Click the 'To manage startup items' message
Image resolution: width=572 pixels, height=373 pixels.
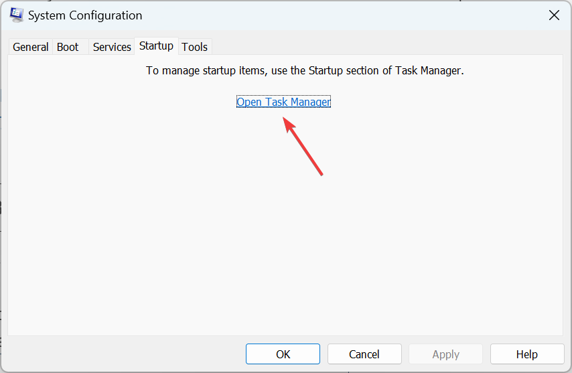coord(305,70)
